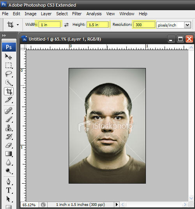The width and height of the screenshot is (195, 209).
Task: Click the Resolution field showing 300
Action: tap(144, 25)
